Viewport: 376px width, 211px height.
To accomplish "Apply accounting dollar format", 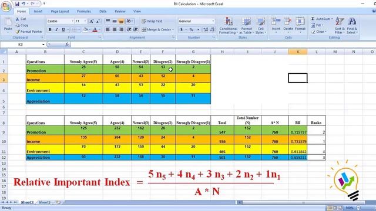I will point(182,29).
